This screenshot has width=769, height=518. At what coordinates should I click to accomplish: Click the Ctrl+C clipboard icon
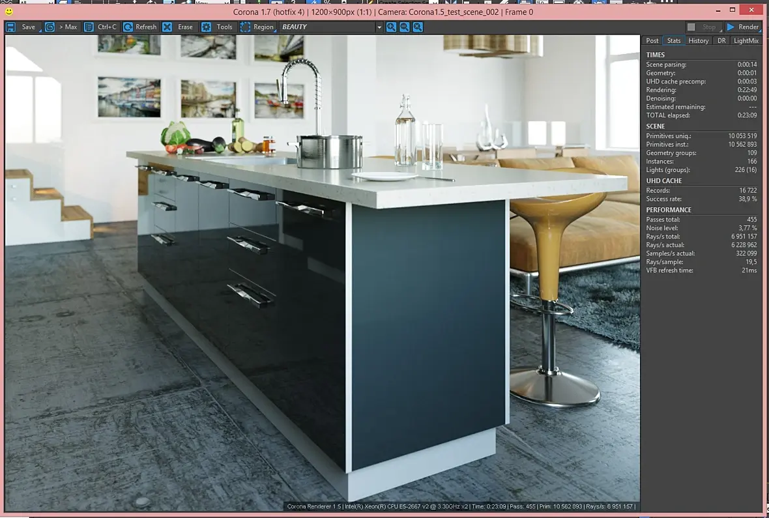coord(89,27)
